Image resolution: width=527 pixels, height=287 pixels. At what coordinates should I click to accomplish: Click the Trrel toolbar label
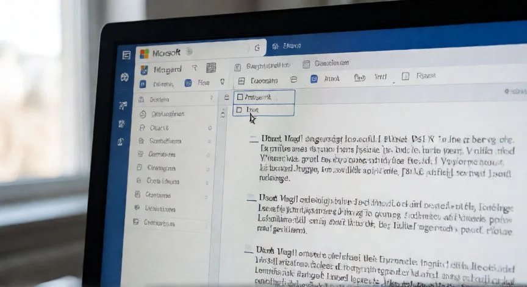381,77
